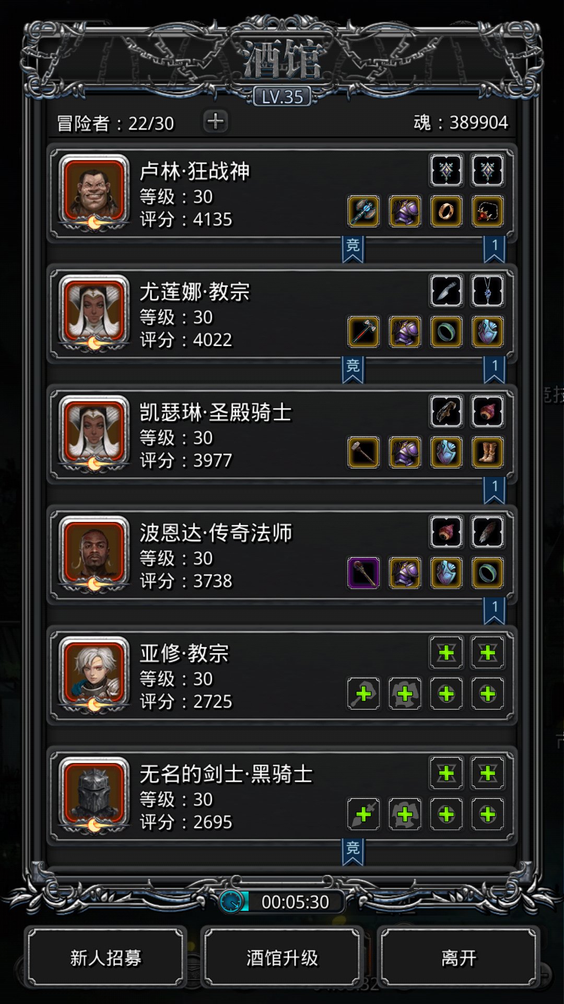Select 尤莲娜·教宗's hammer weapon icon
564x1004 pixels.
(x=363, y=332)
